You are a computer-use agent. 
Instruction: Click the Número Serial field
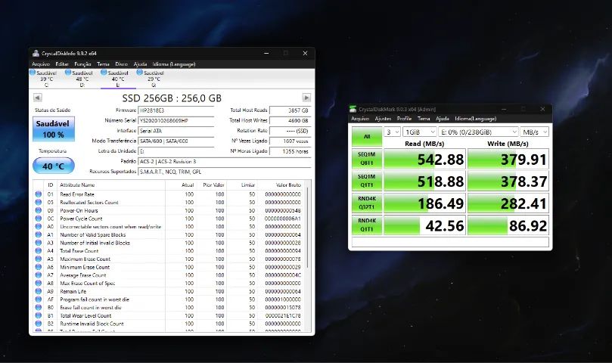(x=176, y=120)
